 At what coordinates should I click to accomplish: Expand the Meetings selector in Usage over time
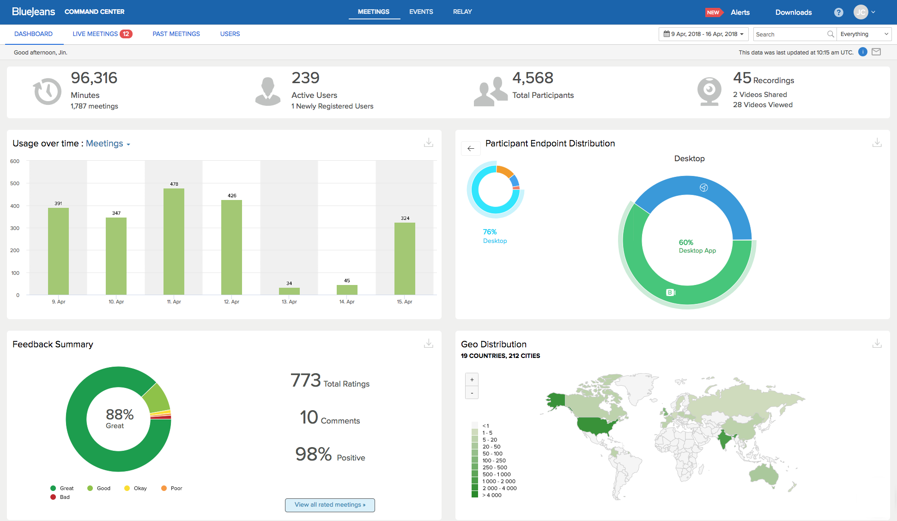click(108, 144)
